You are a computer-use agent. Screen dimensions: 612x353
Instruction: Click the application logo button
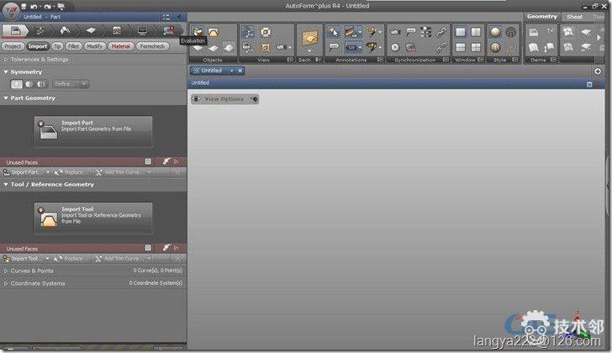[x=9, y=7]
